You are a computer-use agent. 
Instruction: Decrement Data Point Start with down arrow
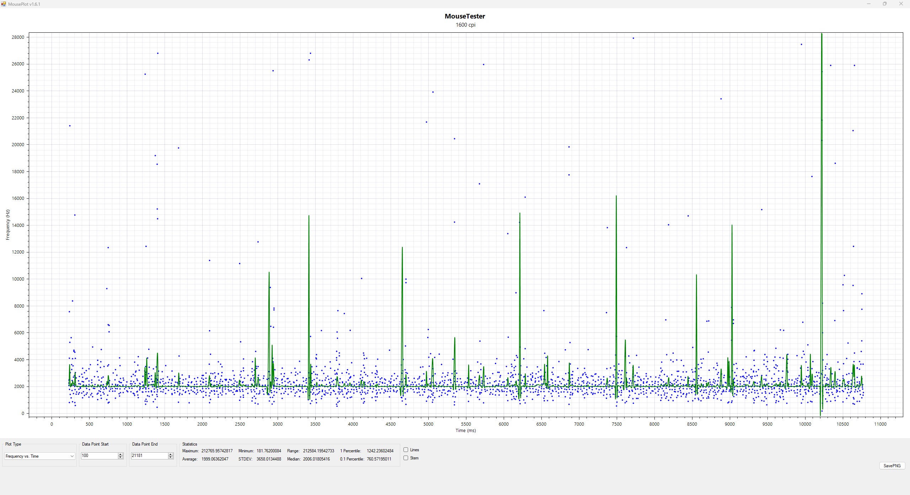[x=121, y=457]
